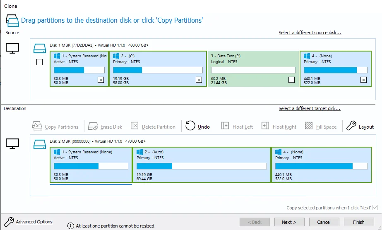Click the '69.44 GB' size on destination partition
This screenshot has height=230, width=382.
144,179
